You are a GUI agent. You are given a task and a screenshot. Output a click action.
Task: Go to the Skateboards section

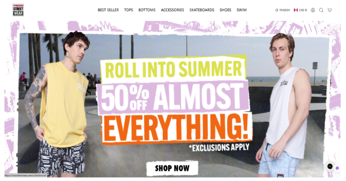[x=202, y=10]
